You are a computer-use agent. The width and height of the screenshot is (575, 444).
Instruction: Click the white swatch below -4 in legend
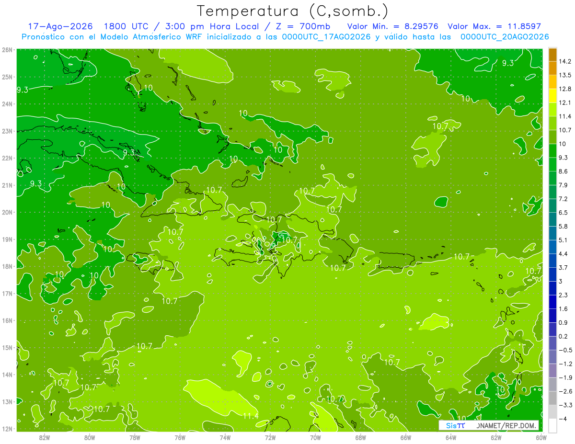552,425
